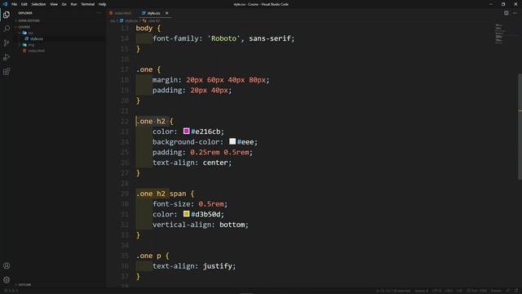Open color picker for #e216cb swatch
The width and height of the screenshot is (522, 294).
pyautogui.click(x=187, y=131)
